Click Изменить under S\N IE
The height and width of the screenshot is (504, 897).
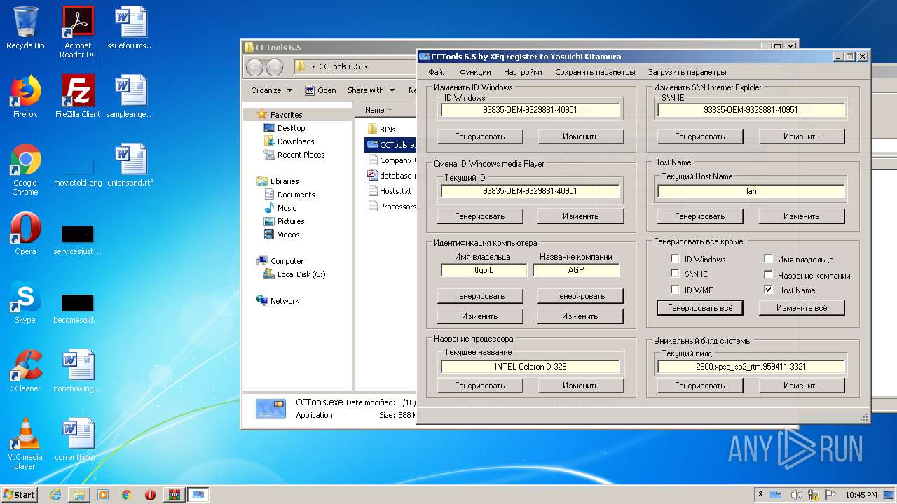(802, 136)
